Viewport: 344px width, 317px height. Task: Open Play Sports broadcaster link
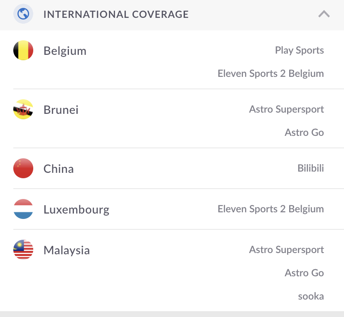(299, 51)
